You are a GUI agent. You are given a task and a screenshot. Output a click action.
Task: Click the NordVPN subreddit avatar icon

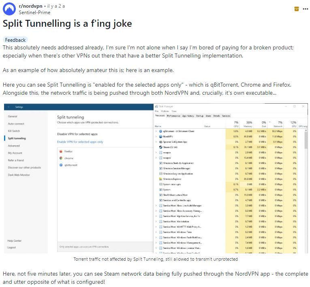(9, 9)
